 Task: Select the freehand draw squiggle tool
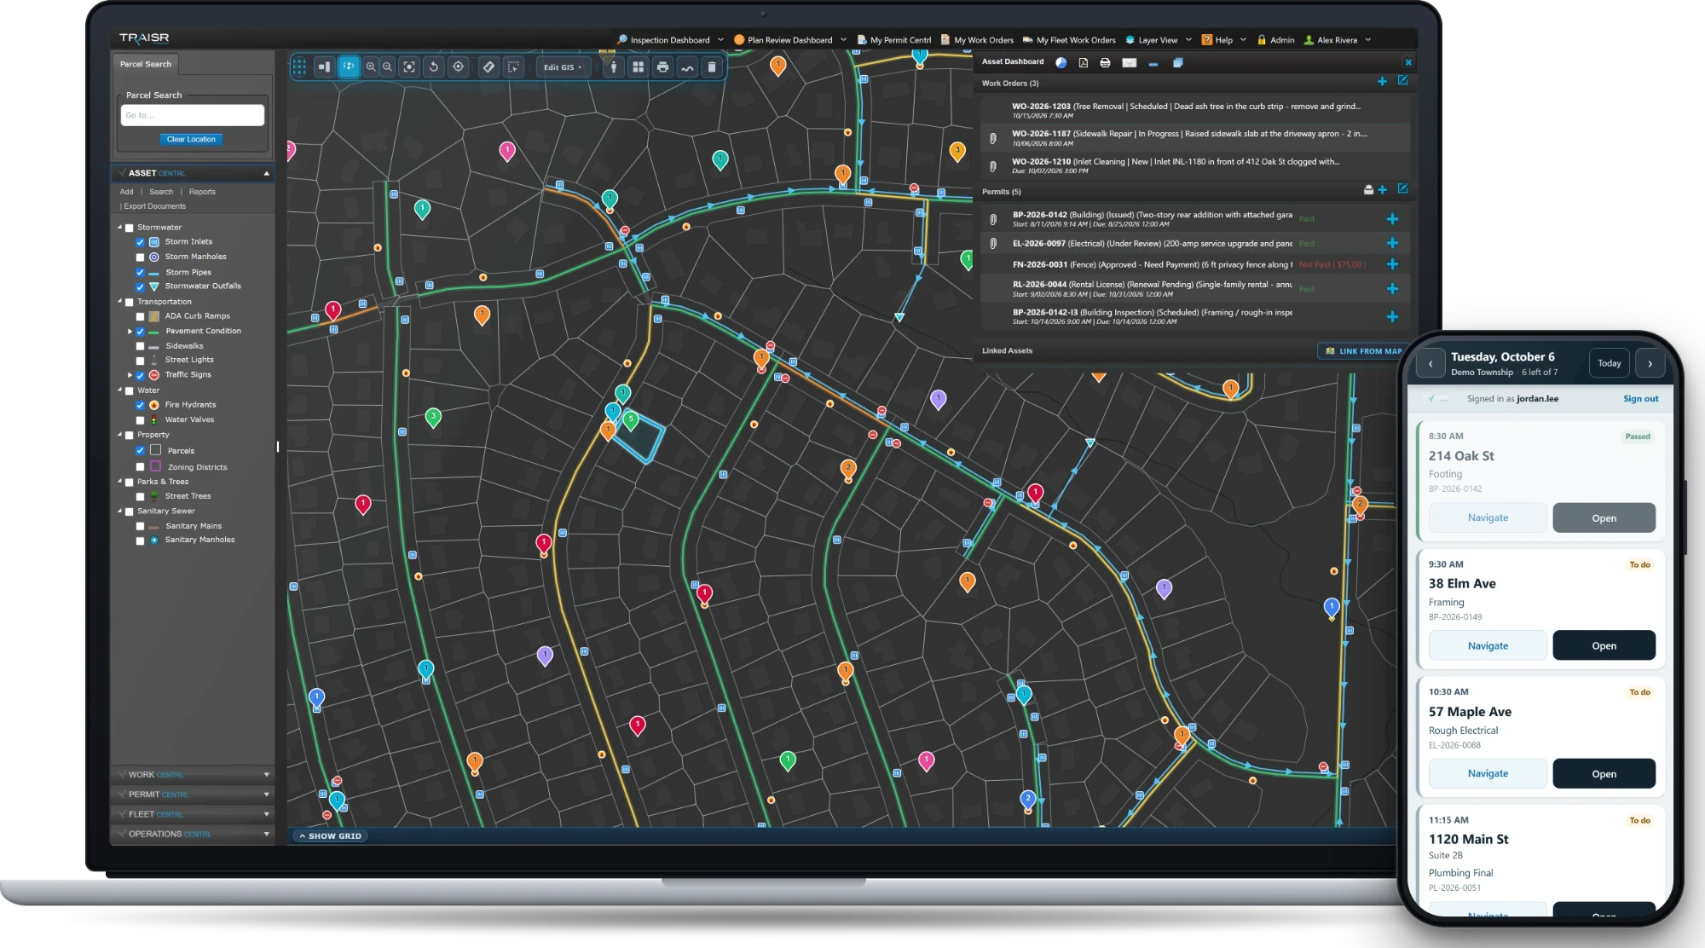(x=687, y=66)
